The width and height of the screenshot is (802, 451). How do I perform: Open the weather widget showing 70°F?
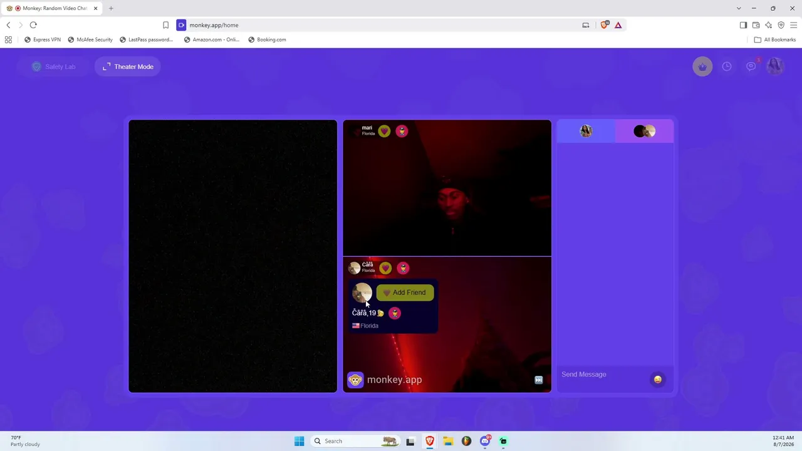(x=25, y=441)
